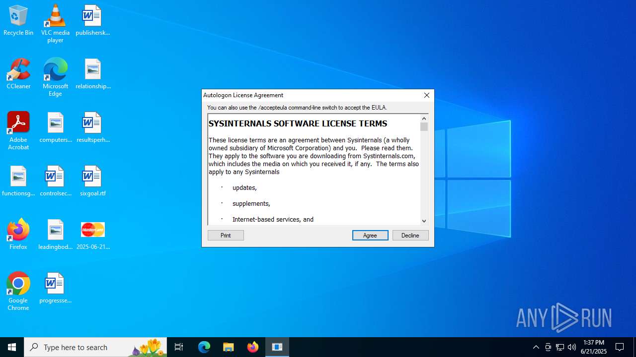This screenshot has height=357, width=636.
Task: Launch Firefox from the taskbar
Action: (x=253, y=347)
